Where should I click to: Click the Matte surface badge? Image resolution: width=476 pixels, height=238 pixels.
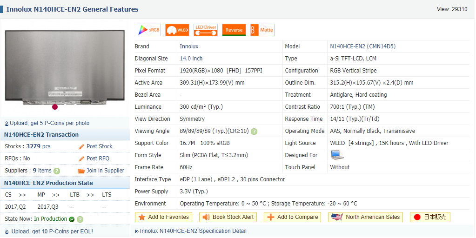click(262, 30)
